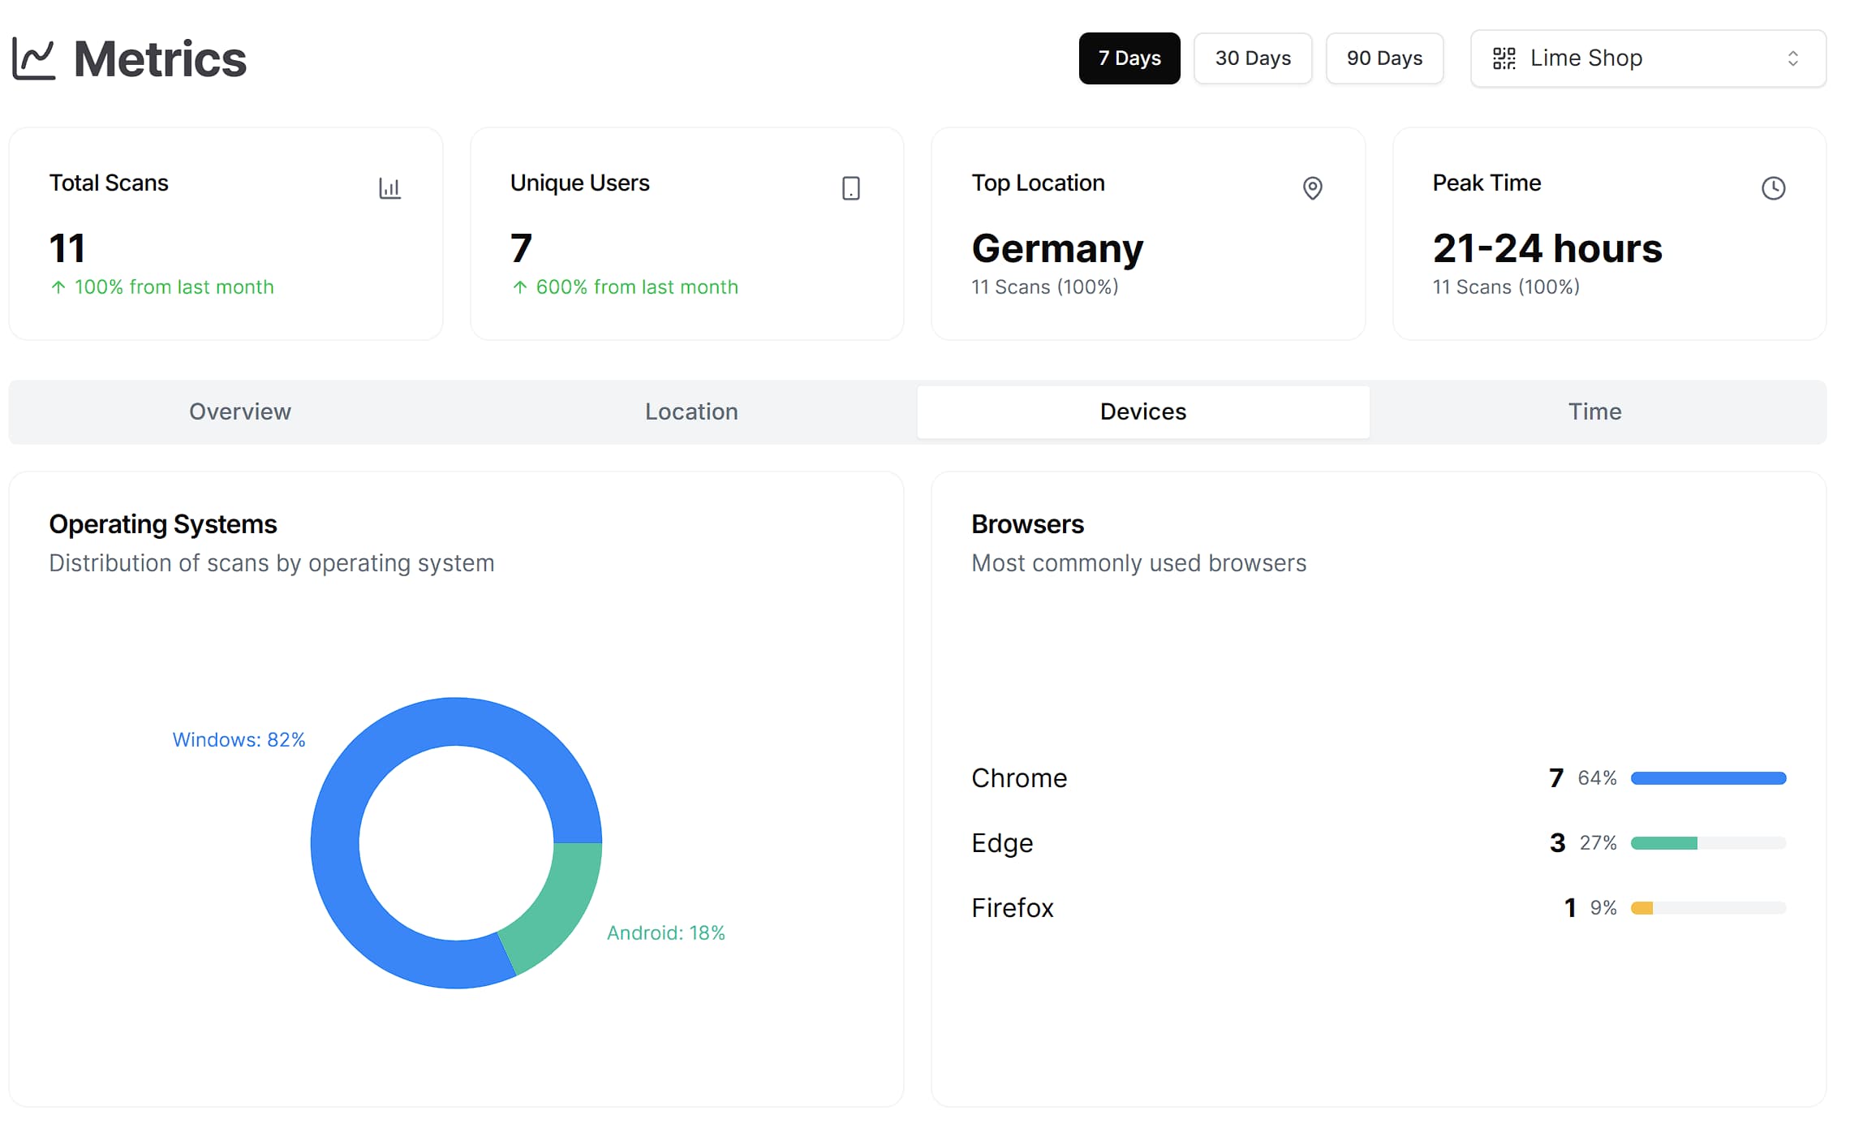The image size is (1850, 1128).
Task: Select the 30 Days time range
Action: pyautogui.click(x=1252, y=58)
